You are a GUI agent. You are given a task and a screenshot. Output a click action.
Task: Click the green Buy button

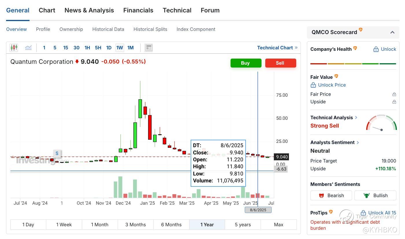pyautogui.click(x=246, y=63)
